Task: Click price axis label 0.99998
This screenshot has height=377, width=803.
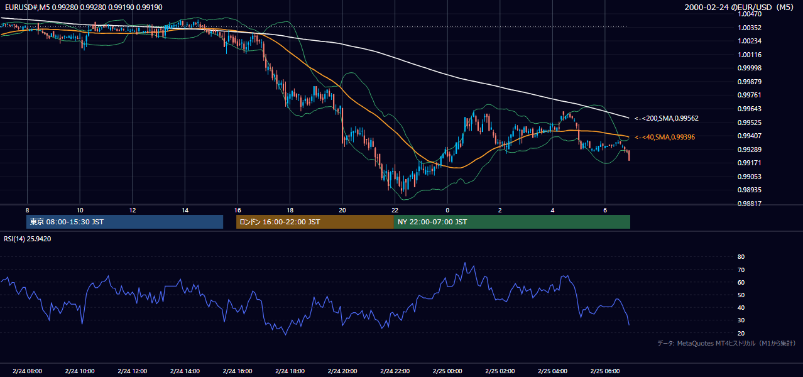Action: pos(750,68)
